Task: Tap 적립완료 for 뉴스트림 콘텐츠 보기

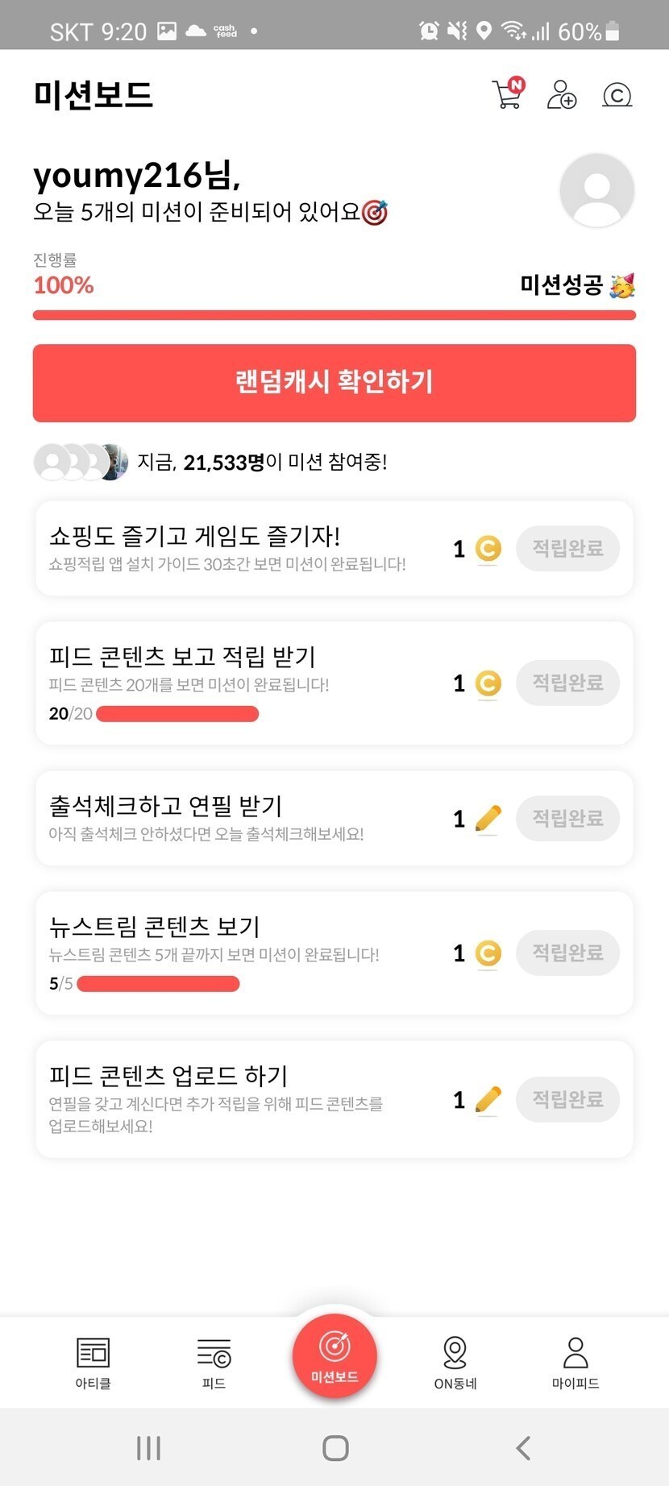Action: click(567, 953)
